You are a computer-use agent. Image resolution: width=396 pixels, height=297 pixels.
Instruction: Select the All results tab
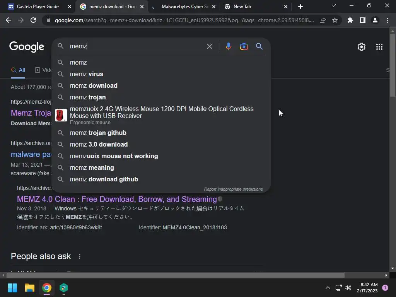pyautogui.click(x=18, y=70)
